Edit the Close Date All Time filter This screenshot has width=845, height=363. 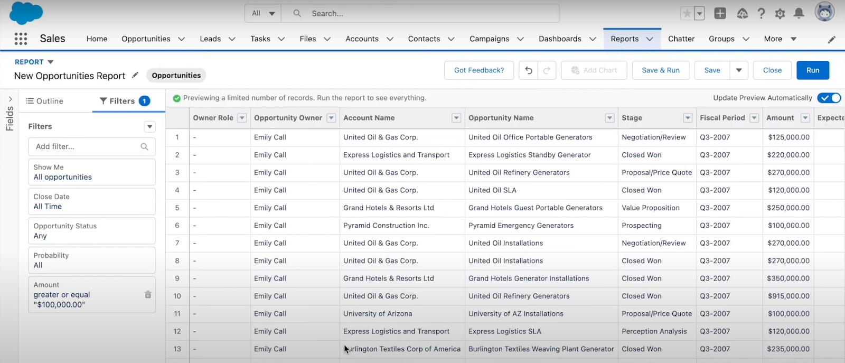pos(92,201)
